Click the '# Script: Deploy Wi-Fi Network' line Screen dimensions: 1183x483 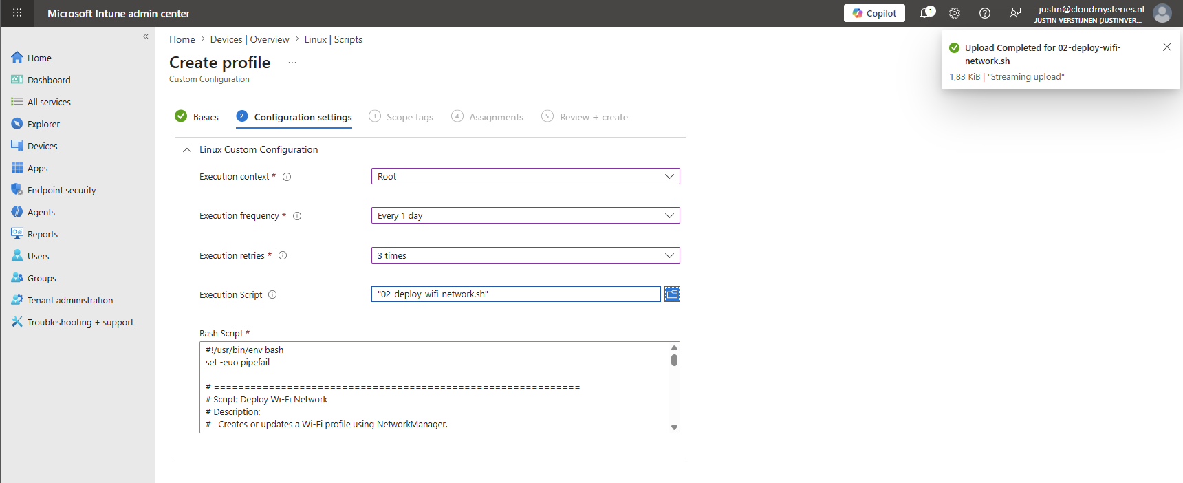tap(266, 400)
